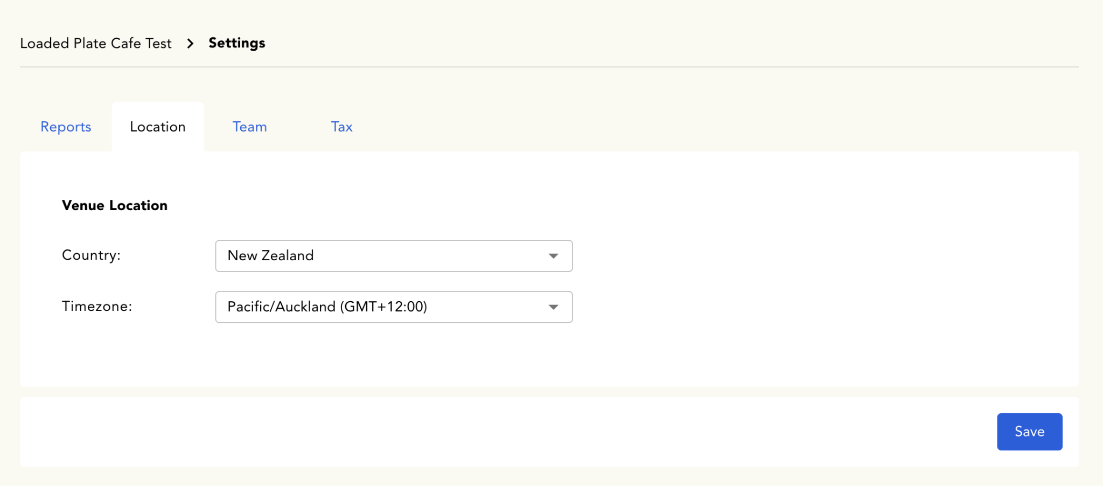Click the Settings breadcrumb label
The width and height of the screenshot is (1103, 486).
pos(237,43)
